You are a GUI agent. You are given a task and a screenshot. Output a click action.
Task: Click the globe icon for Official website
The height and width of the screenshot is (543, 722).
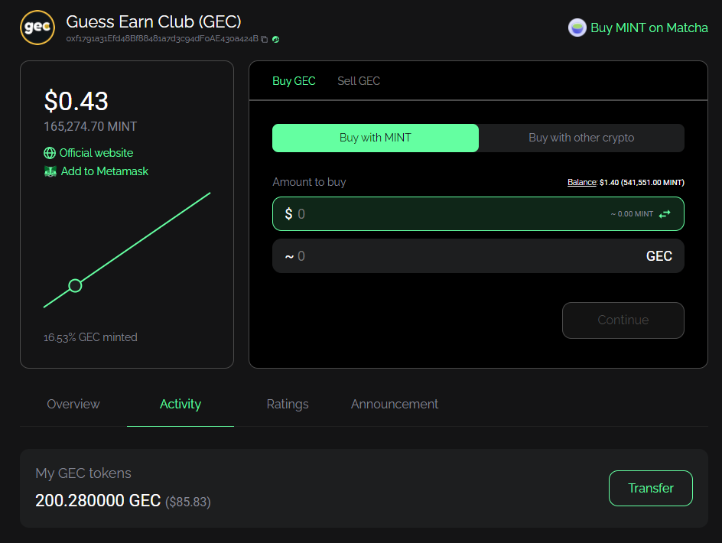pos(50,153)
